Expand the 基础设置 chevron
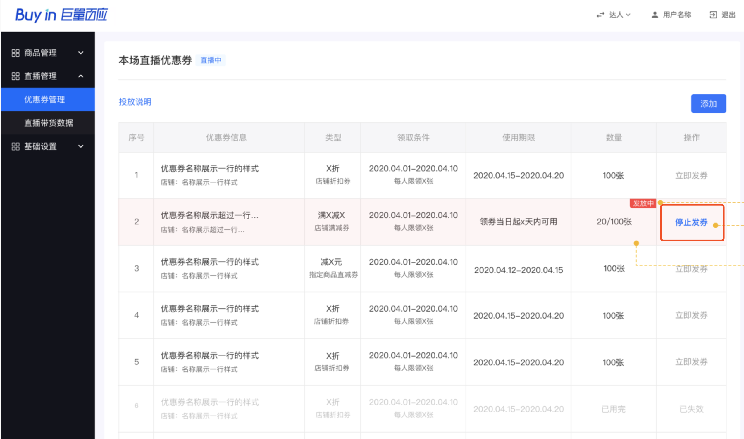 [81, 146]
